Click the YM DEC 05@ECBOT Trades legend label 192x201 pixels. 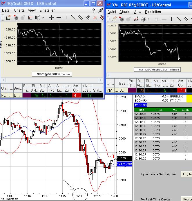[x=157, y=70]
